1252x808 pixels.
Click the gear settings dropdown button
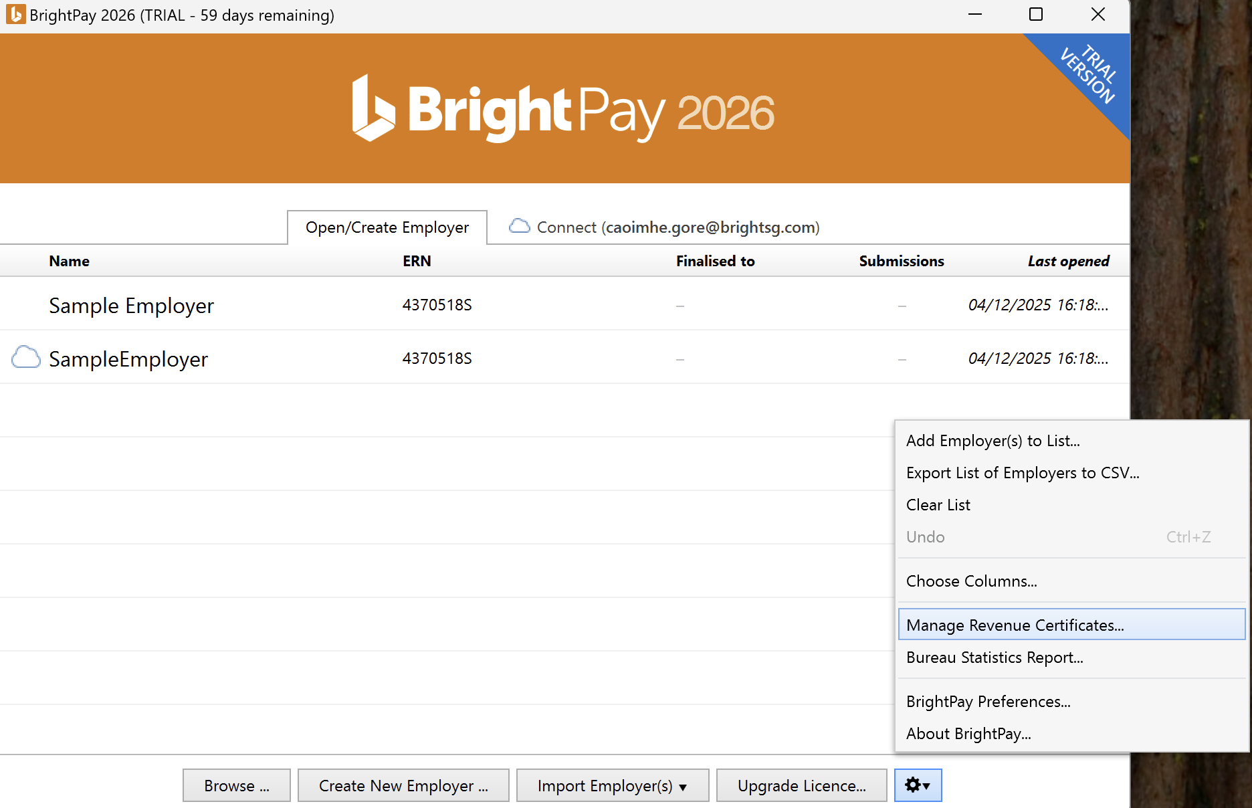[918, 785]
